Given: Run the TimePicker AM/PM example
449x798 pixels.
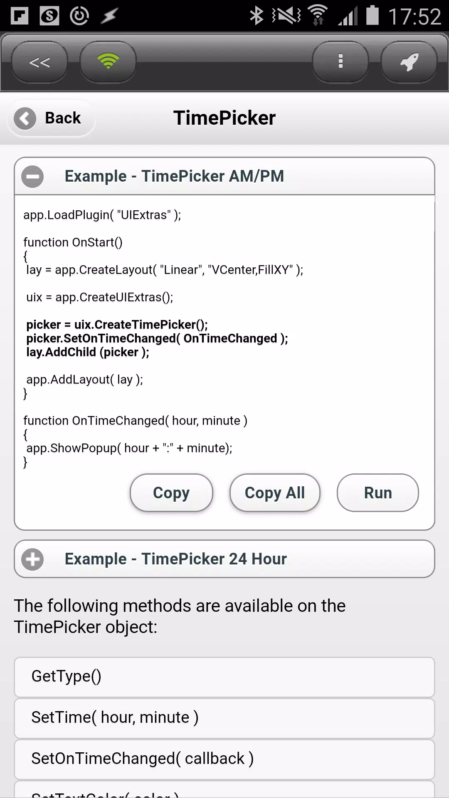Looking at the screenshot, I should click(378, 493).
